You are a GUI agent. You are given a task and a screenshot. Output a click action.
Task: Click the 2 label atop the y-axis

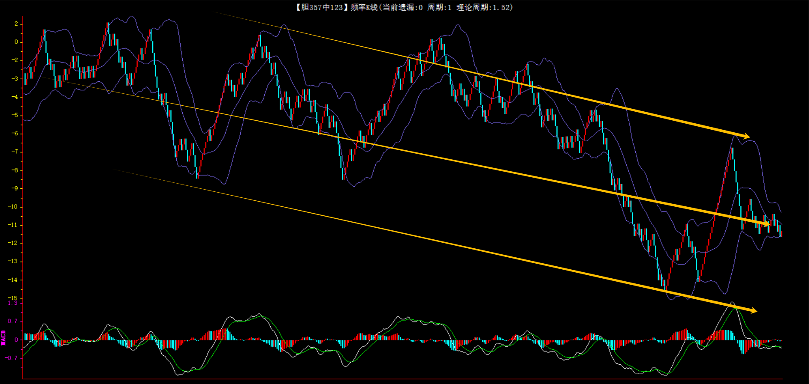16,24
